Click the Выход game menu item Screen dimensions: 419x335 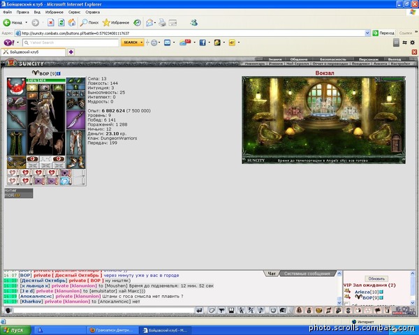coord(395,59)
